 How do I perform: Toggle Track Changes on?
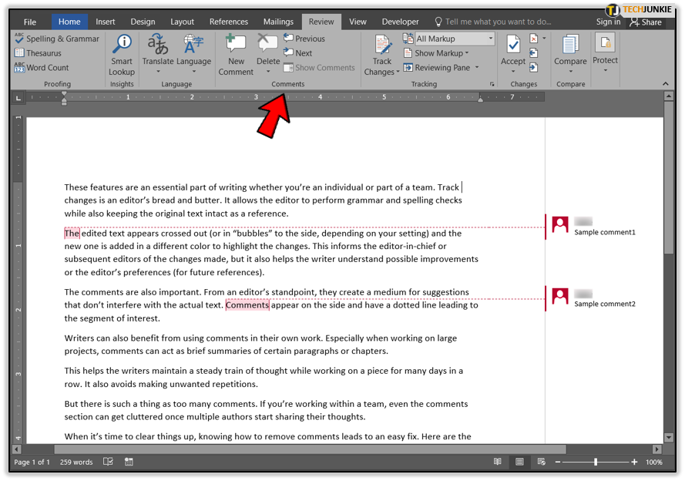coord(382,55)
